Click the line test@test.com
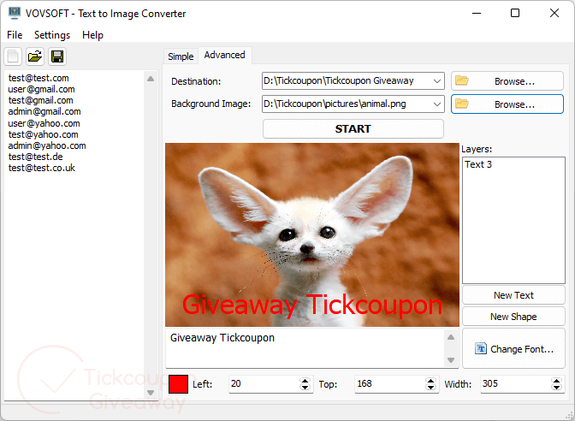 pyautogui.click(x=39, y=78)
